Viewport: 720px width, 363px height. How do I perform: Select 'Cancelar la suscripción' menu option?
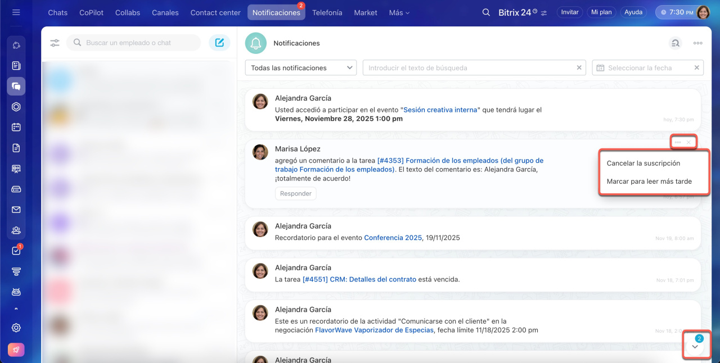click(x=643, y=164)
